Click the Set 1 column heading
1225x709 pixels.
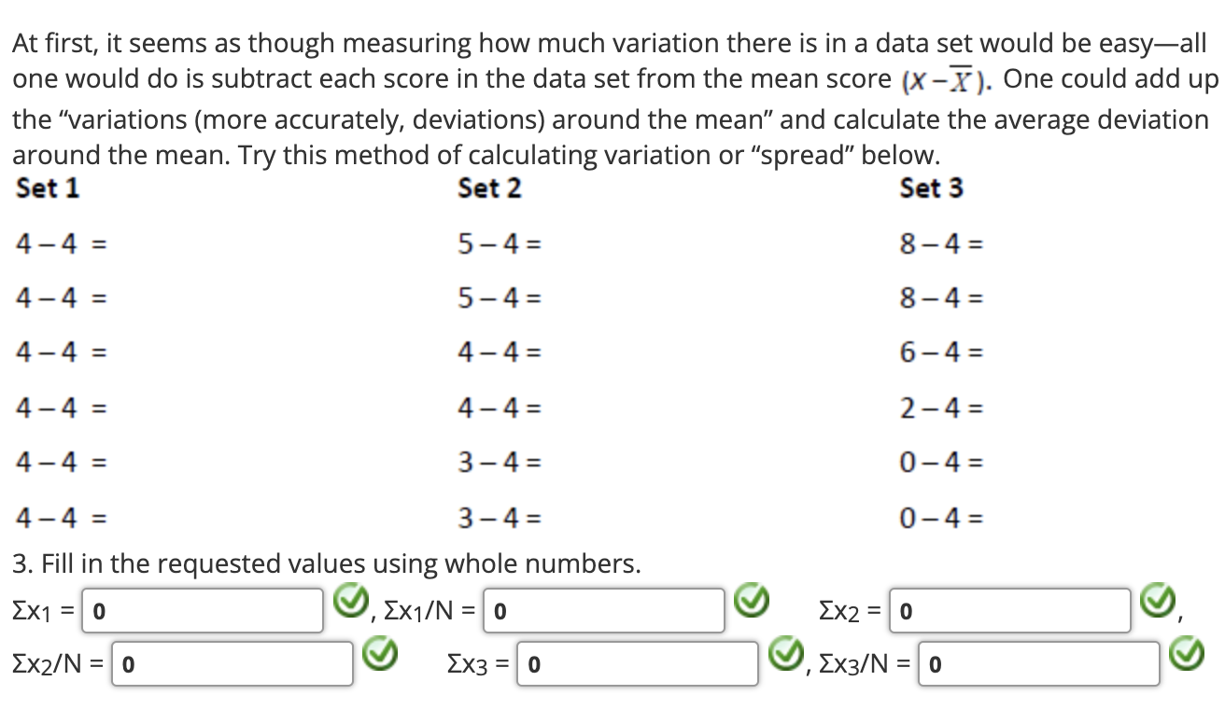(48, 188)
